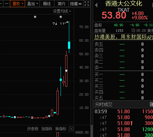Select the 买一 order book row

click(x=123, y=74)
